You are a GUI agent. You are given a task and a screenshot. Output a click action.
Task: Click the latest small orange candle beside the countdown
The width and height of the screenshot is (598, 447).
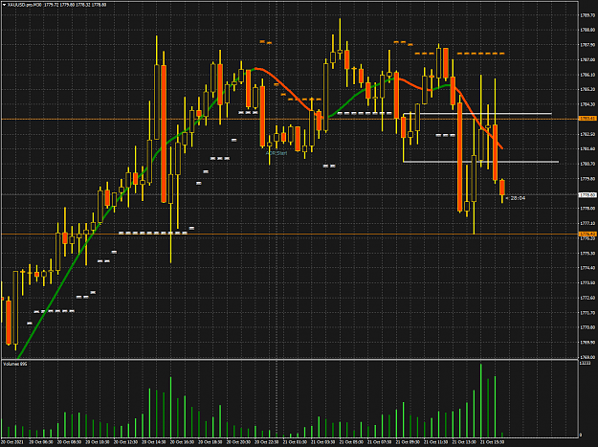(502, 188)
